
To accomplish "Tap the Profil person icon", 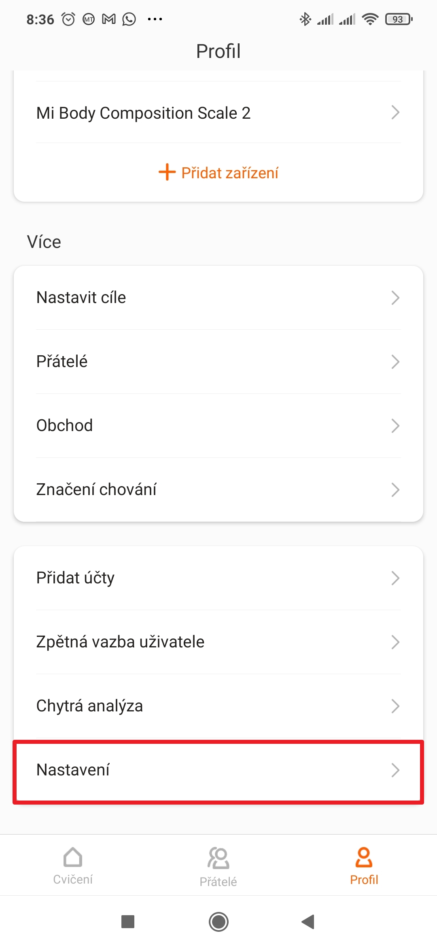I will 364,857.
